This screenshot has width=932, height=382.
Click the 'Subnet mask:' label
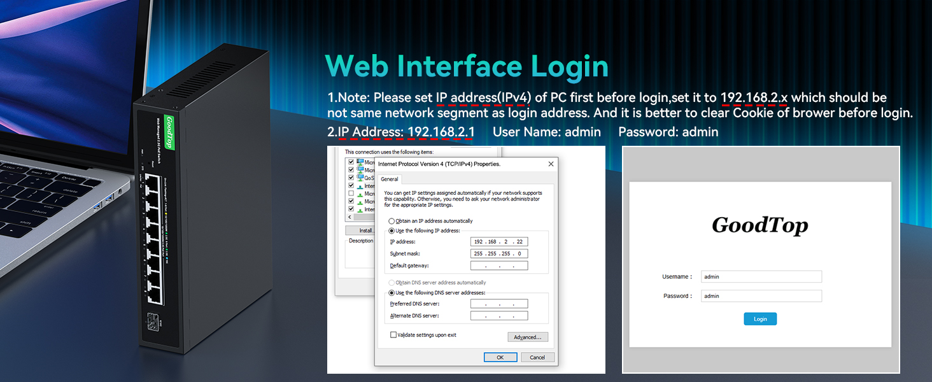click(404, 254)
